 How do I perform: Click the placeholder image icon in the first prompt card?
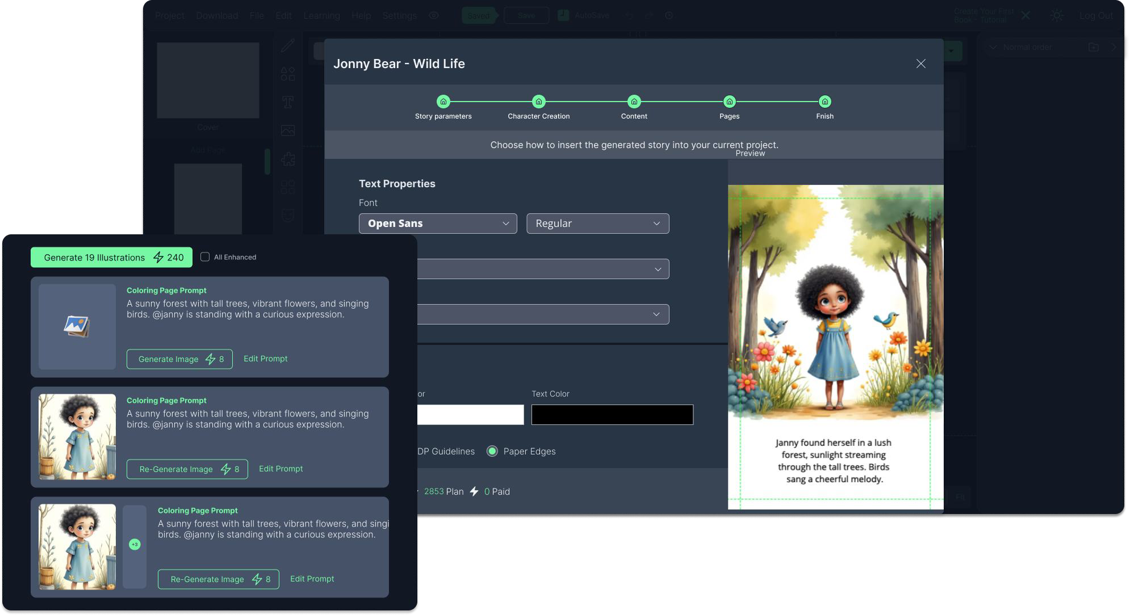tap(77, 326)
